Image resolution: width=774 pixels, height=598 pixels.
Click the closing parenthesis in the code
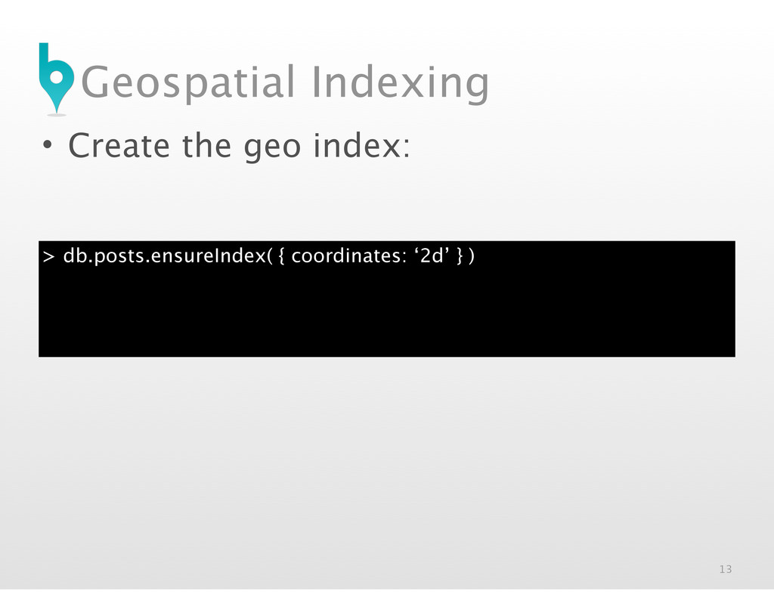(472, 256)
